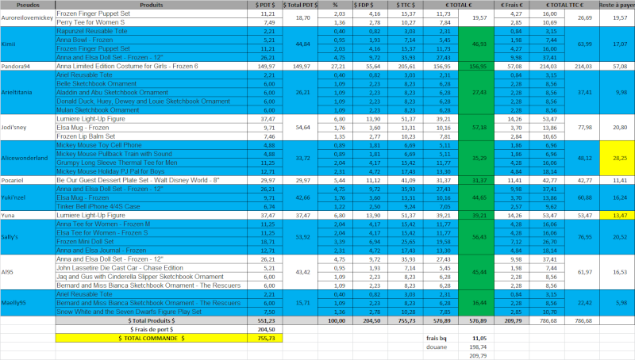Select the Alicewonderland pseudo cell
This screenshot has width=635, height=360.
[28, 158]
